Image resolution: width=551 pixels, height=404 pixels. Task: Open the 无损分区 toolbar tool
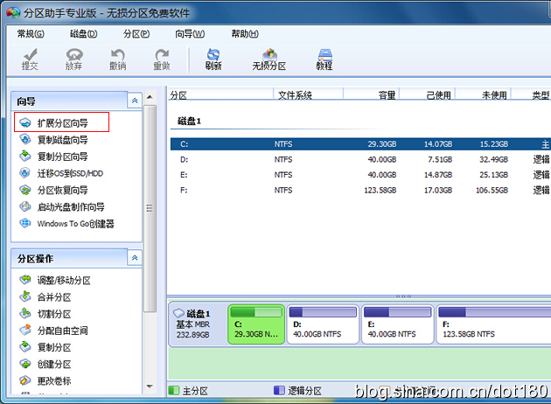point(269,59)
